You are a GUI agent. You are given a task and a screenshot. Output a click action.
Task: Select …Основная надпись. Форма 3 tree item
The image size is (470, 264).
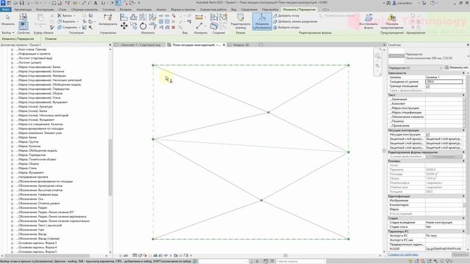click(x=37, y=243)
